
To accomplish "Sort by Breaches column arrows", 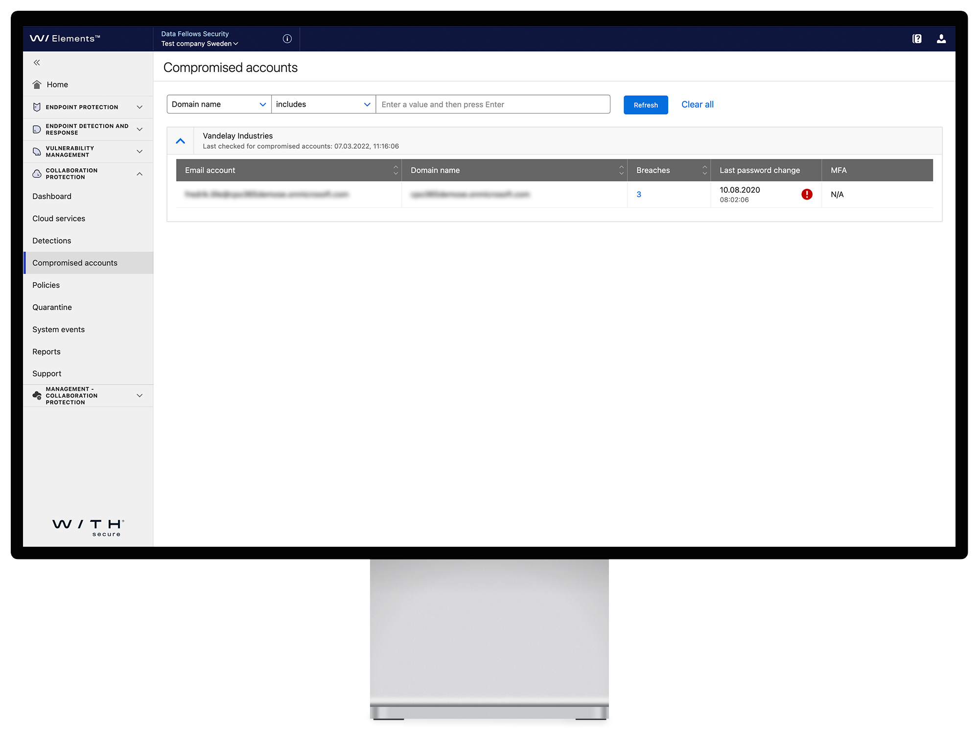I will [x=704, y=170].
